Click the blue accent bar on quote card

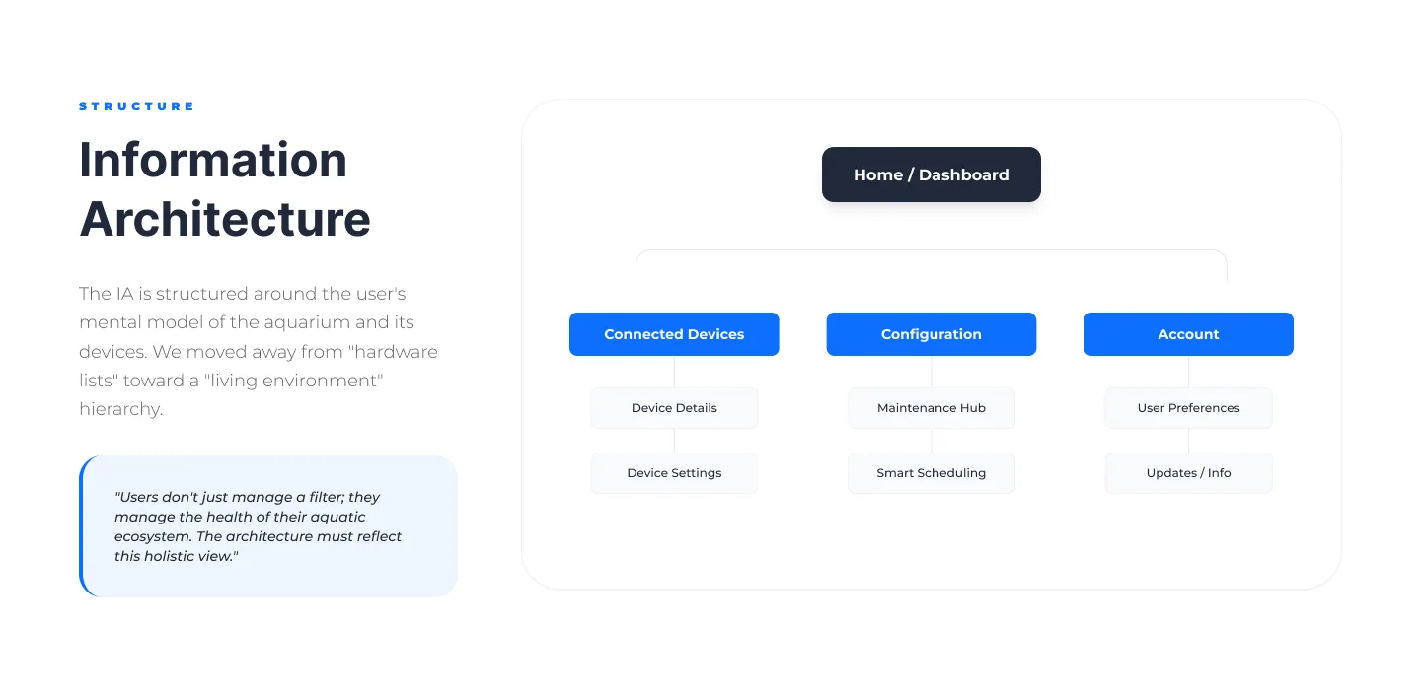[x=81, y=526]
